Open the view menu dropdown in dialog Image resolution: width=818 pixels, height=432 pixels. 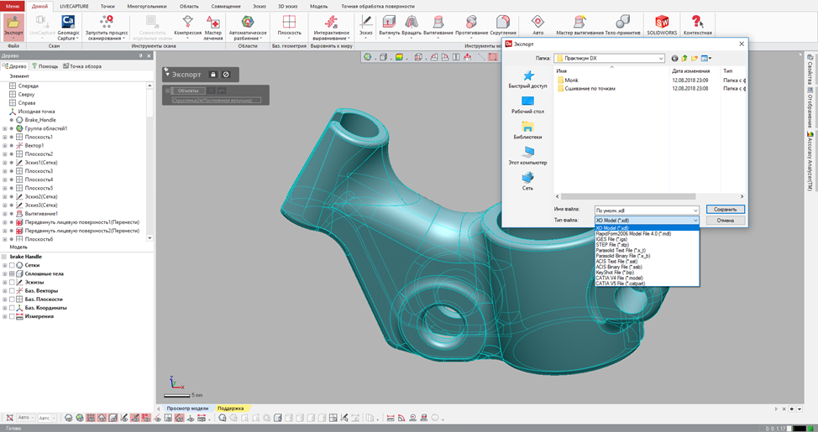(x=707, y=59)
